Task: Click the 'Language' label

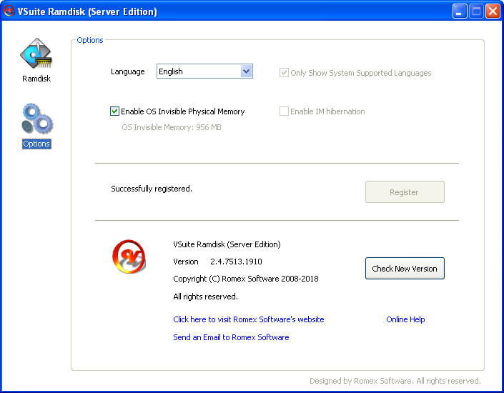Action: pyautogui.click(x=127, y=71)
